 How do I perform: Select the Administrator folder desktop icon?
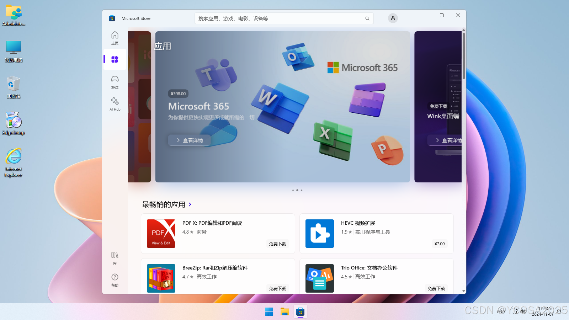(14, 15)
